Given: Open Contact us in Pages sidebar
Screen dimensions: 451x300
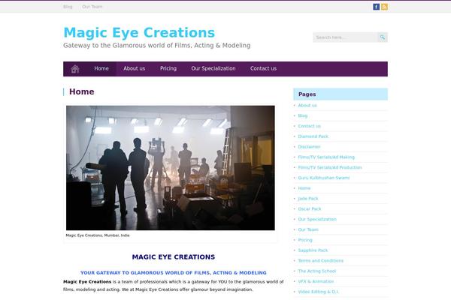Looking at the screenshot, I should coord(309,126).
